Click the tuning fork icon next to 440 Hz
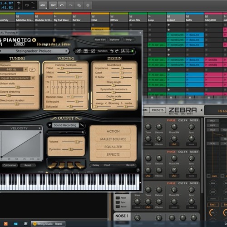Image resolution: width=227 pixels, height=227 pixels. [32, 69]
